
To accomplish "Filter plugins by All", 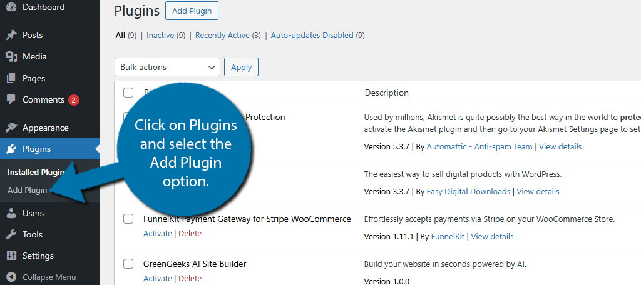I will (x=120, y=36).
